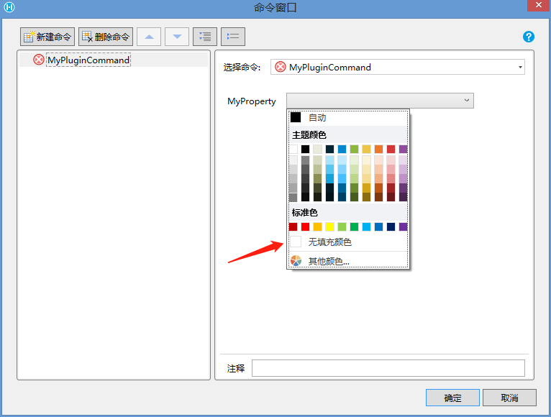Move command up with up-arrow button
551x417 pixels.
[149, 37]
